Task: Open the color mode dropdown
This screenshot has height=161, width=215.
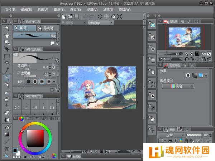Action: click(x=178, y=86)
